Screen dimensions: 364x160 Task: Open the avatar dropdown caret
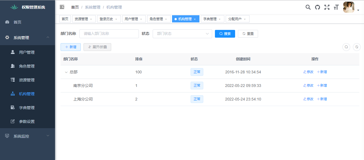tap(358, 11)
